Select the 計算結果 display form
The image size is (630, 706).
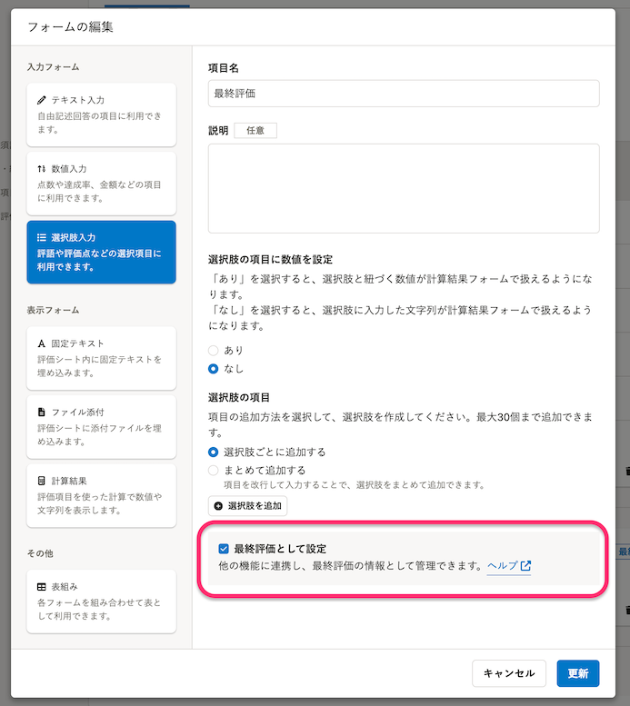(x=102, y=496)
